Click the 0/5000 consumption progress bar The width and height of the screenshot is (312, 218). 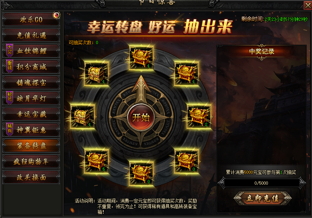point(262,183)
